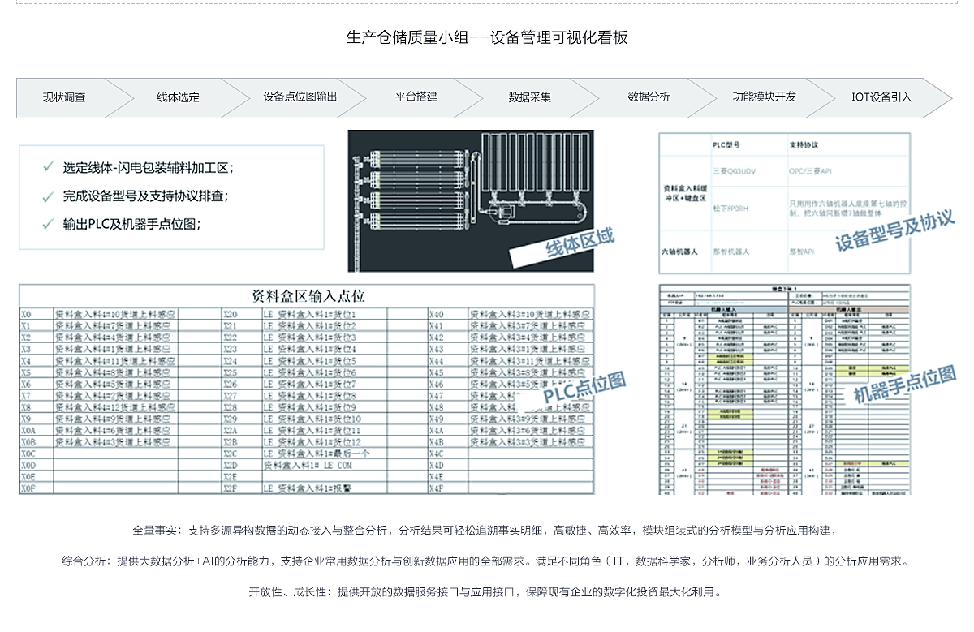The image size is (974, 632).
Task: Click the 线体区域 label banner
Action: click(580, 242)
